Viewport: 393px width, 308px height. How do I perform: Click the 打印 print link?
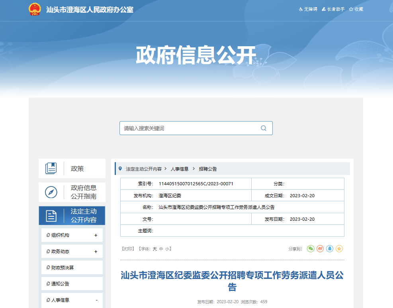point(128,249)
